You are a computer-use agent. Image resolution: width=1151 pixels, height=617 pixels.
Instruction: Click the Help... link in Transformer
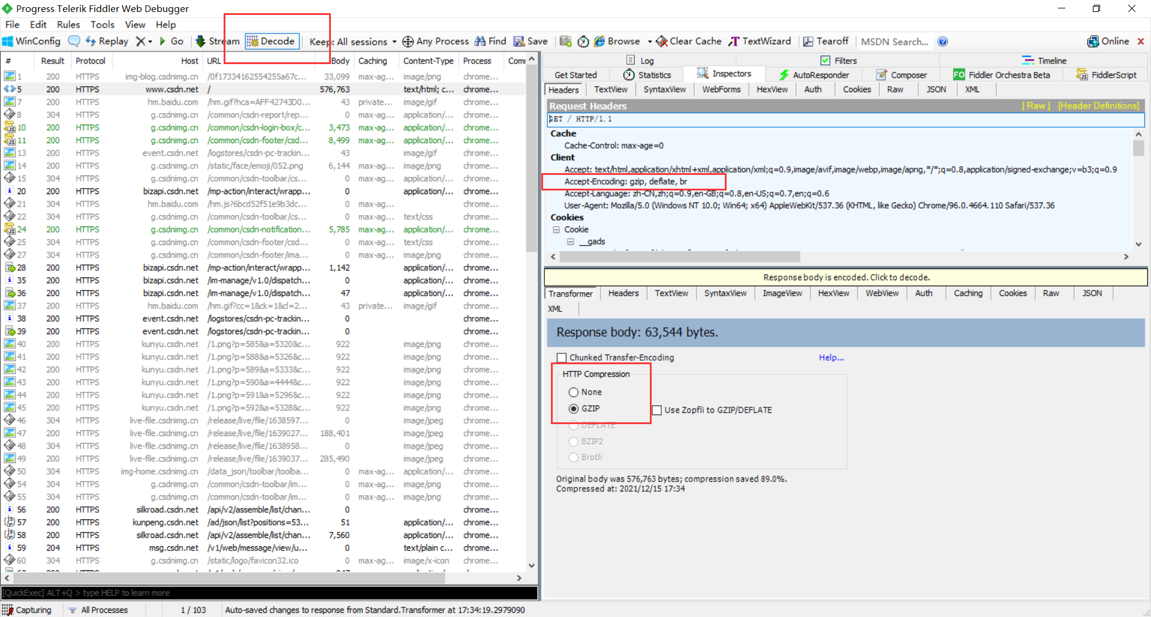click(831, 358)
